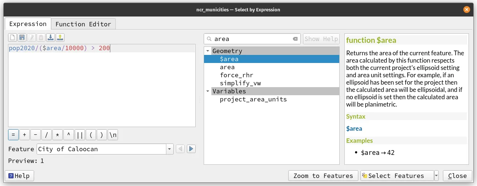Viewport: 477px width, 186px height.
Task: Insert the newline \n operator
Action: pos(113,135)
